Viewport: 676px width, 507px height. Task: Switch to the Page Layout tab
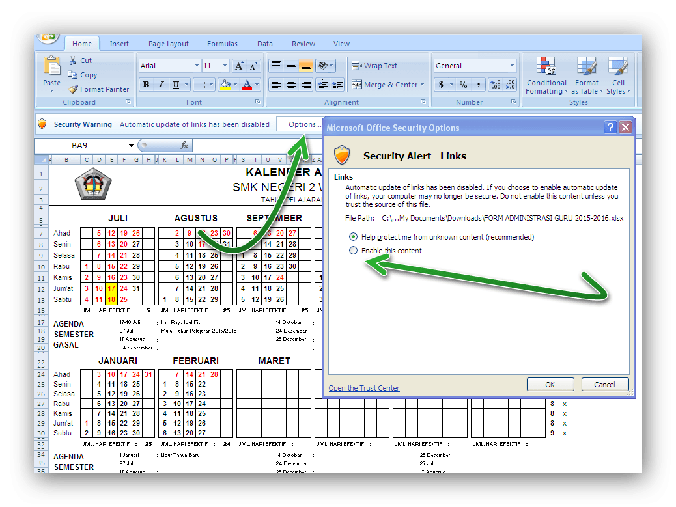click(x=168, y=44)
